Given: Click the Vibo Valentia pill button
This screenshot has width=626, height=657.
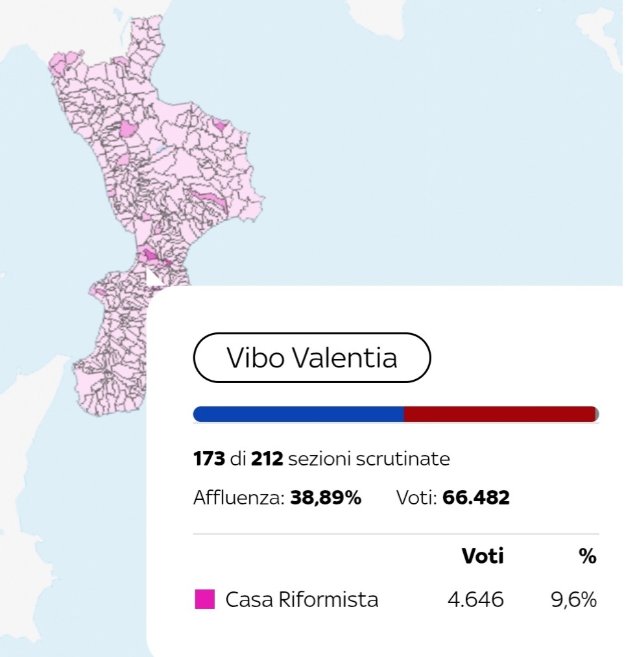Looking at the screenshot, I should pyautogui.click(x=312, y=358).
